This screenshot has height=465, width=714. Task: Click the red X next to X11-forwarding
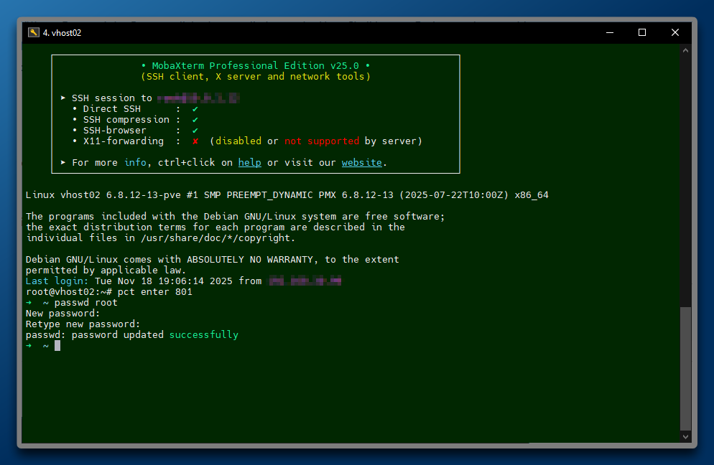tap(195, 141)
